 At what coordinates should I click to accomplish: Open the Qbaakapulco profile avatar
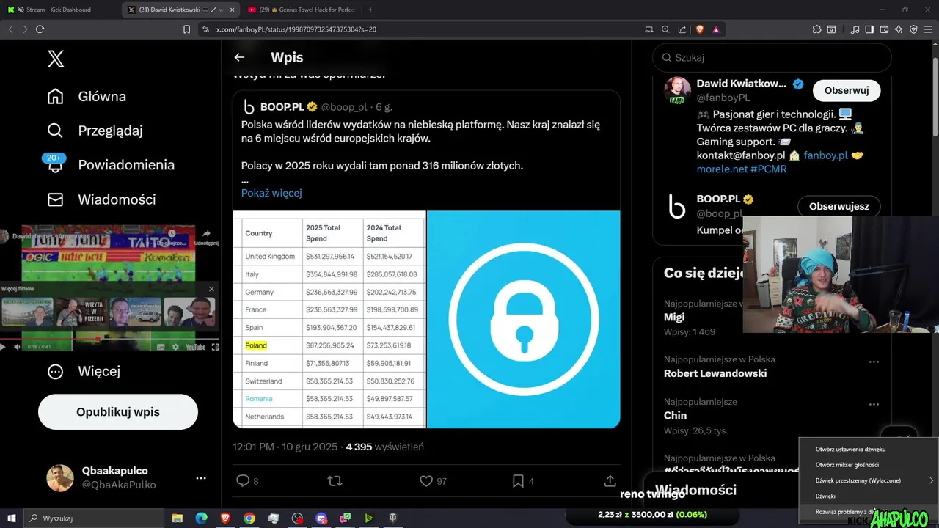(60, 478)
